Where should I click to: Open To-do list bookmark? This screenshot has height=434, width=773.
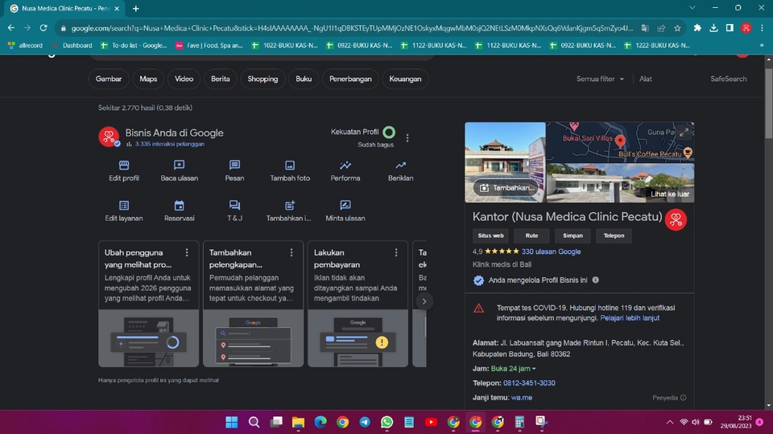[x=134, y=45]
